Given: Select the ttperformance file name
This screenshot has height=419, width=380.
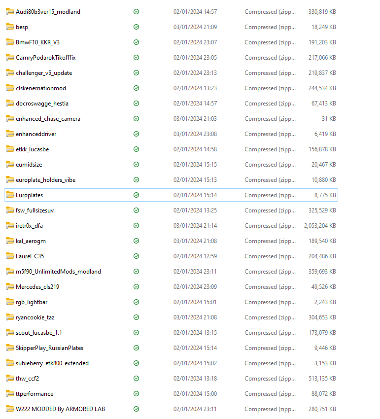Looking at the screenshot, I should coord(35,394).
